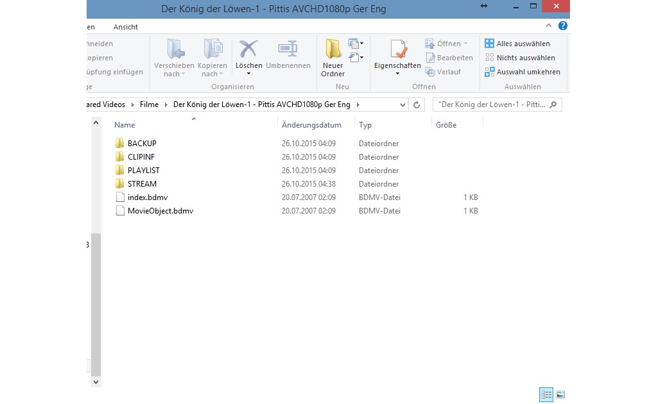Image resolution: width=647 pixels, height=404 pixels.
Task: Click the PLAYLIST date 26.10.2015 04:09
Action: tap(309, 171)
